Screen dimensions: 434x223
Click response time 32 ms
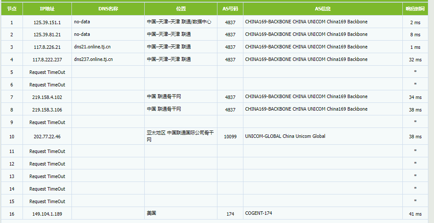click(415, 60)
